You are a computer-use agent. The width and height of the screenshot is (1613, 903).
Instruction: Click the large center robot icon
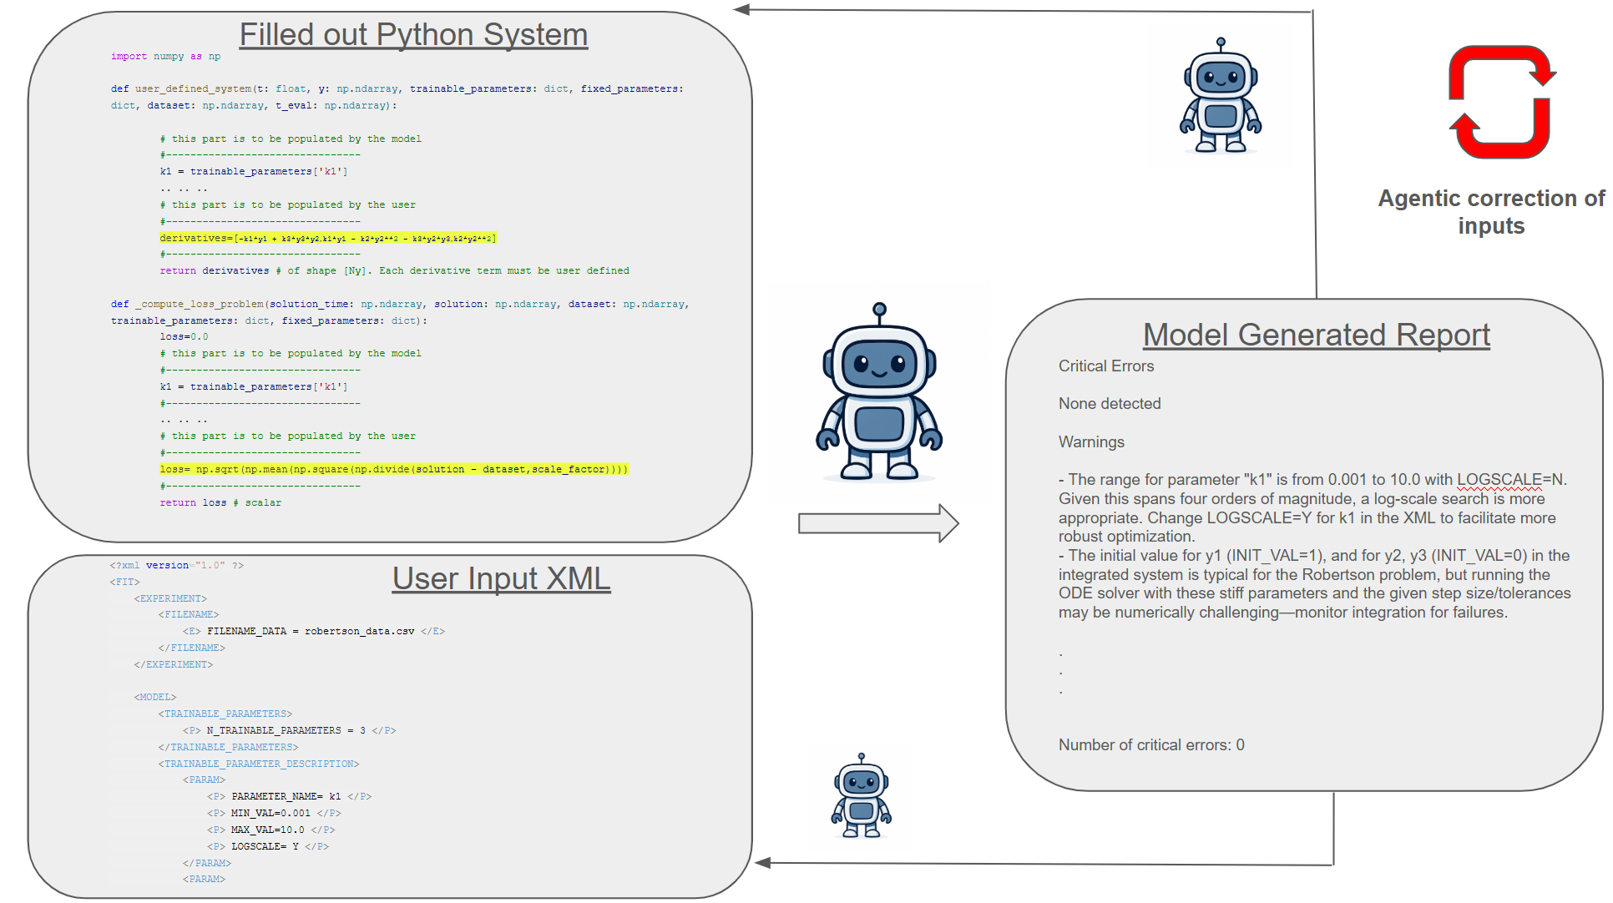(879, 392)
